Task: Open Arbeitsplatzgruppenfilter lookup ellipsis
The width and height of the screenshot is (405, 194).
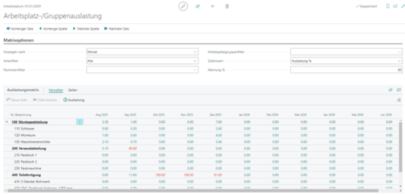Action: pos(399,52)
